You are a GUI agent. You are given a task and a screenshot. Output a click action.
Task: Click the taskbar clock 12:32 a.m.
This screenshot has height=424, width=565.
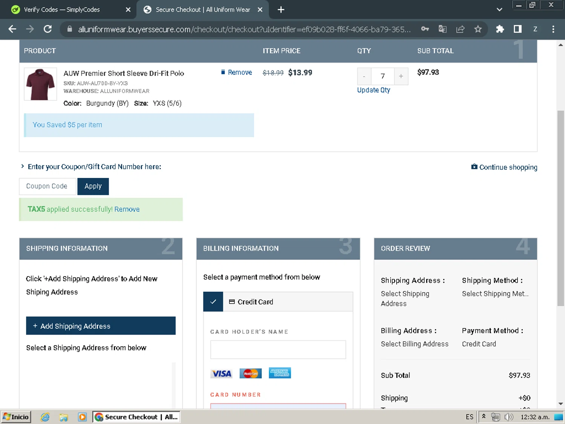pyautogui.click(x=535, y=417)
